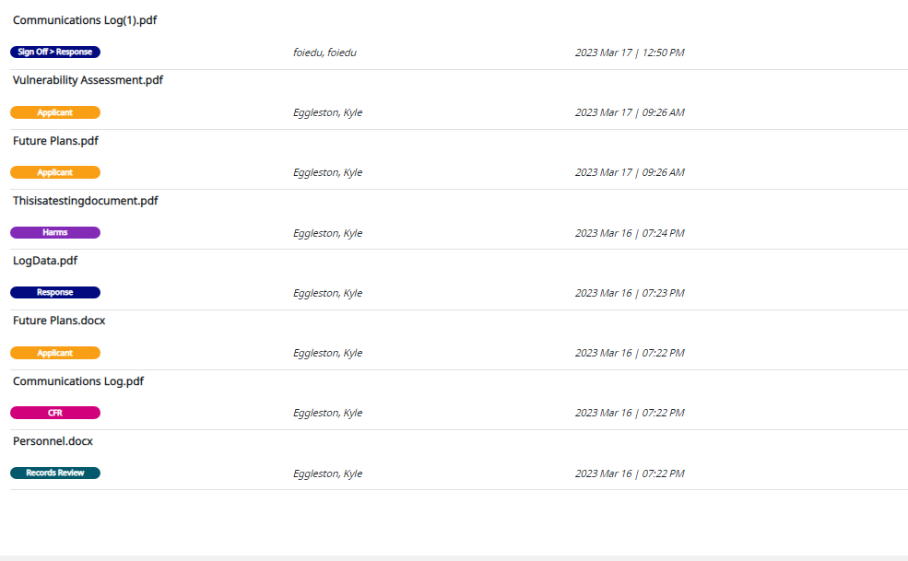Screen dimensions: 908x561
Task: Select Eggleston, Kyle on Vulnerability Assessment row
Action: click(327, 111)
